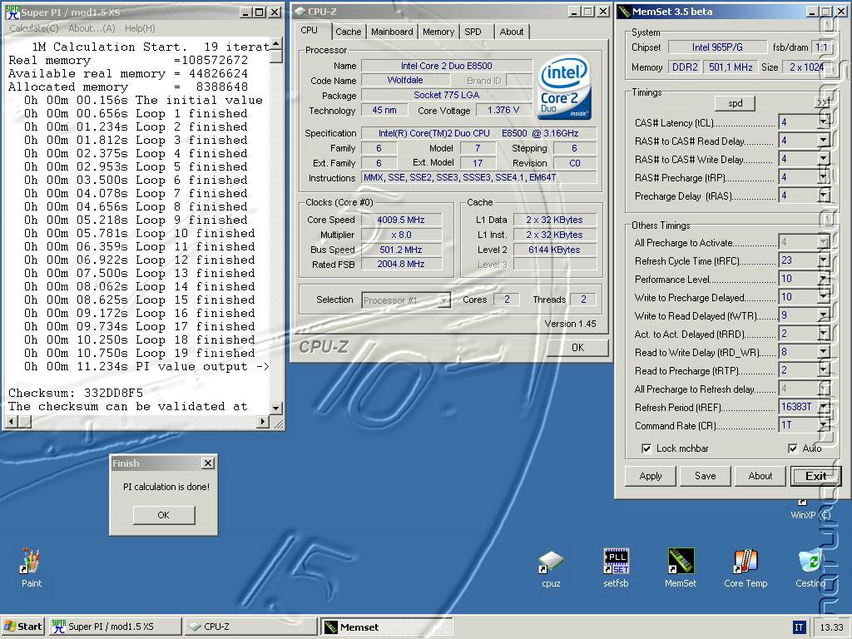Open the Core Temp desktop icon
Image resolution: width=852 pixels, height=639 pixels.
(x=745, y=569)
